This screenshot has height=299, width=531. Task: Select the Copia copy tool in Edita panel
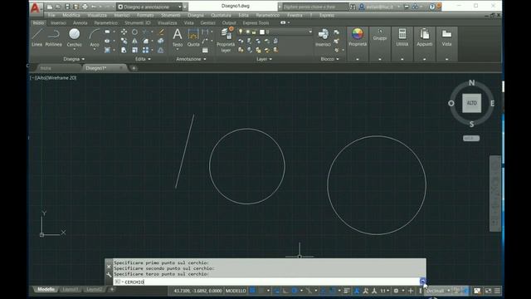pos(124,41)
